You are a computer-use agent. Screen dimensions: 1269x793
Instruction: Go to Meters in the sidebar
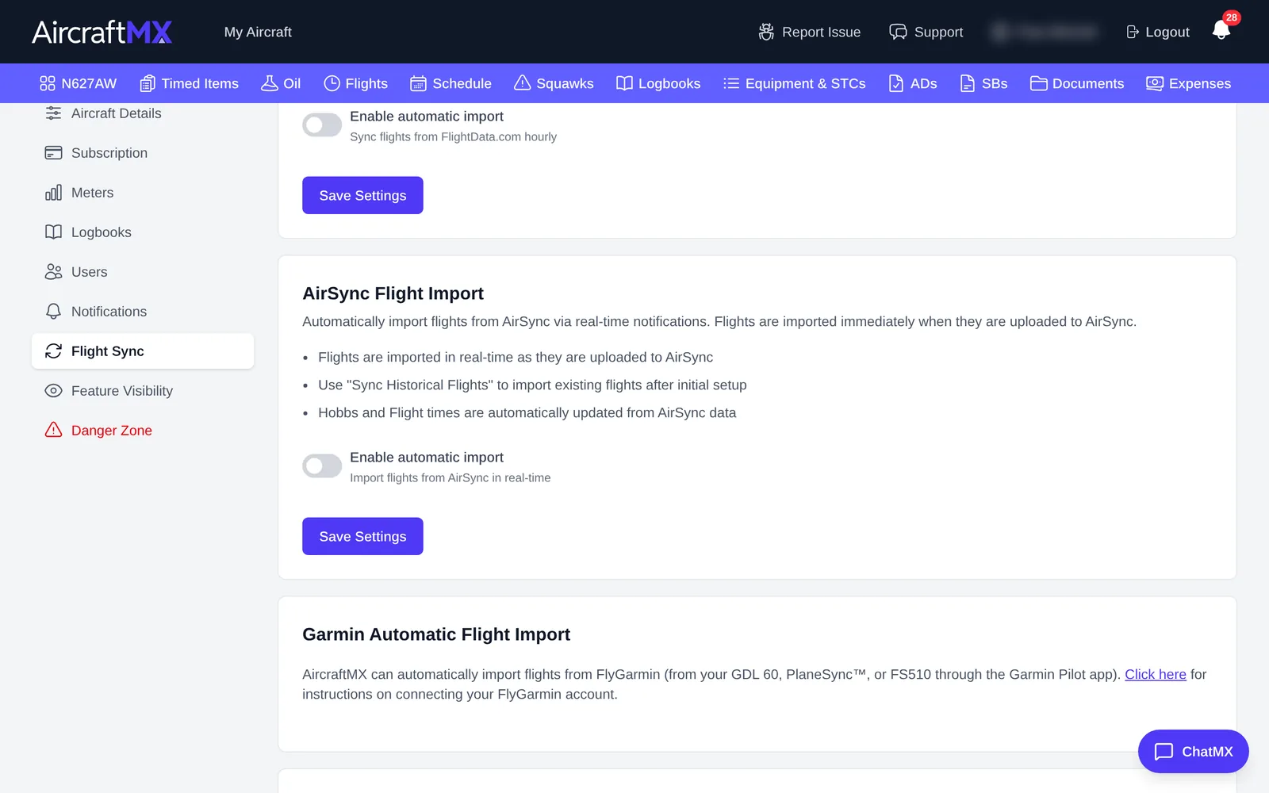143,193
